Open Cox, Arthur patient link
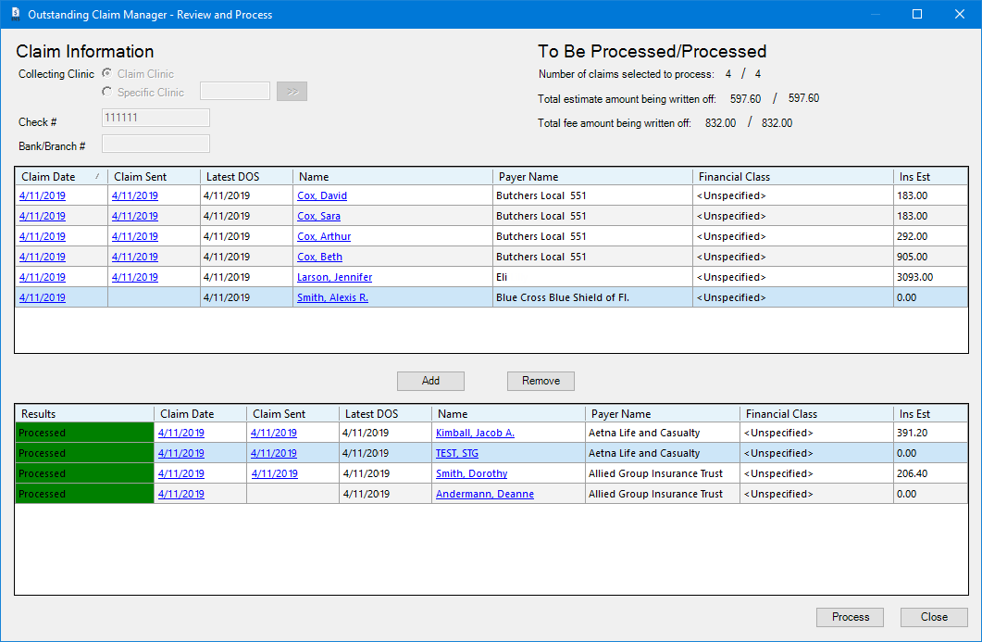The width and height of the screenshot is (982, 642). point(324,236)
